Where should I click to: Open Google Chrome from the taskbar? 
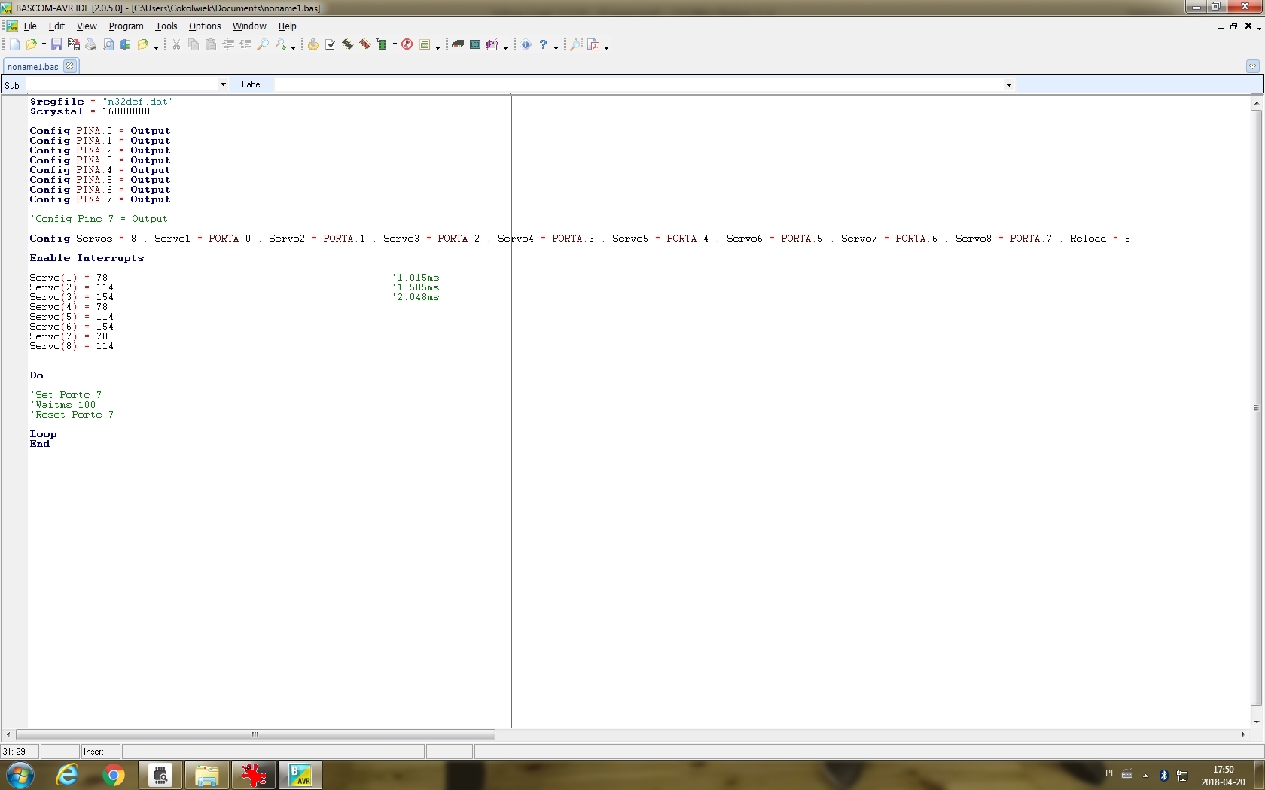[114, 775]
